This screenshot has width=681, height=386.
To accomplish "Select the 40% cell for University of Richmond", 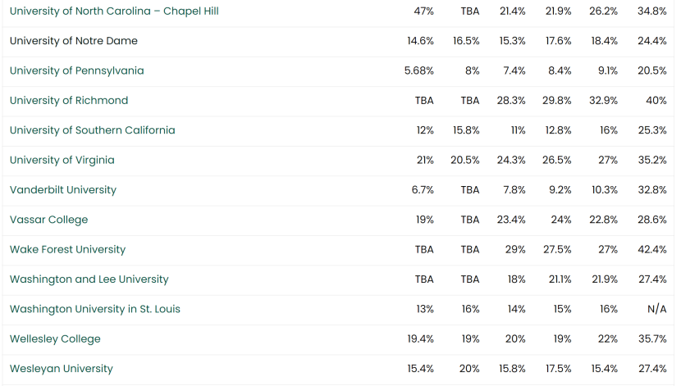I will pyautogui.click(x=656, y=101).
